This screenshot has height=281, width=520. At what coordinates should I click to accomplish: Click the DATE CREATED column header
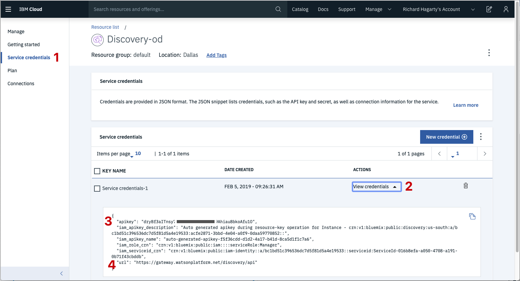pyautogui.click(x=239, y=170)
